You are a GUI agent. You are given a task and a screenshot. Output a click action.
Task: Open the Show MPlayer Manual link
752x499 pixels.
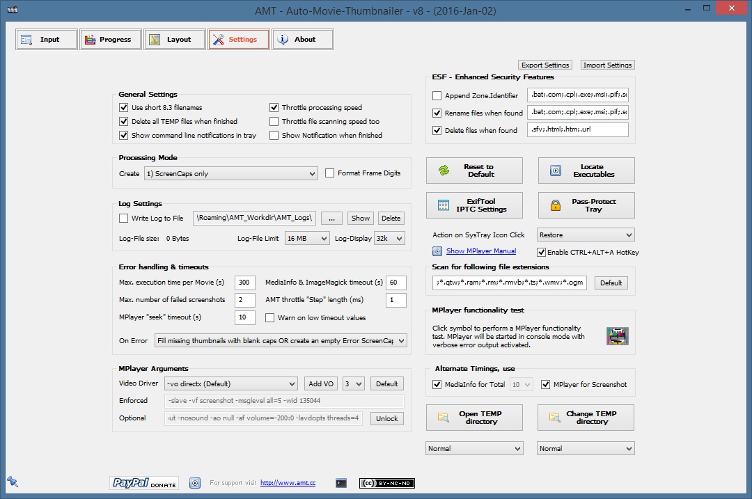[480, 251]
